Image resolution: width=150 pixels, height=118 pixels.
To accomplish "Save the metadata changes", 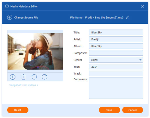I will [x=109, y=110].
